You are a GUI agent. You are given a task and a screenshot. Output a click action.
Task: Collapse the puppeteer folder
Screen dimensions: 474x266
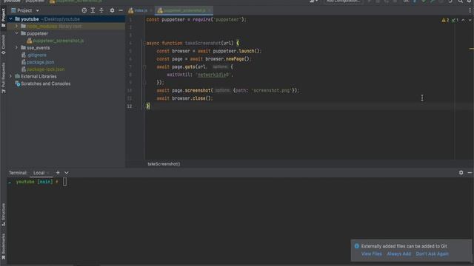coord(16,33)
